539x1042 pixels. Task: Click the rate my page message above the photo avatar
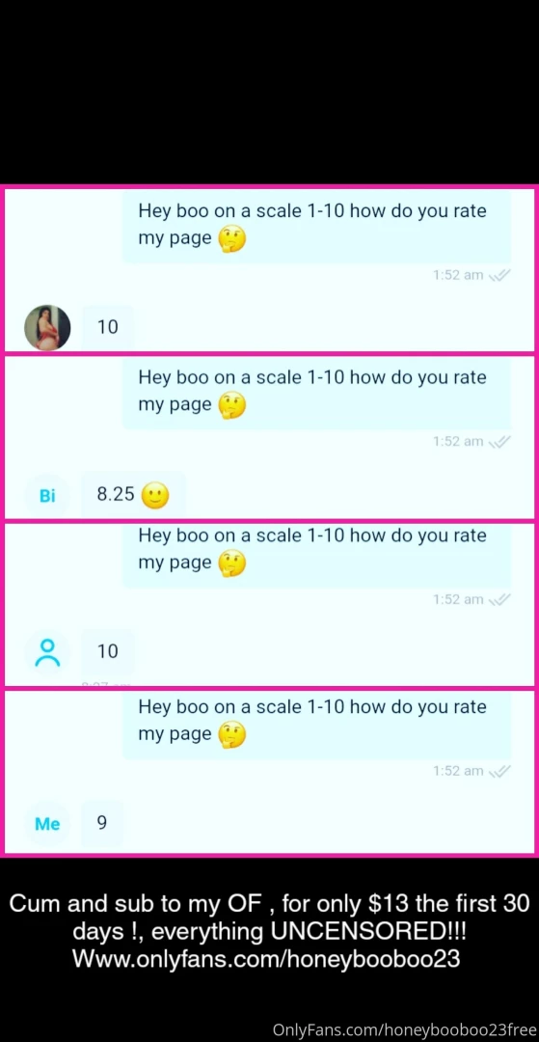(316, 226)
